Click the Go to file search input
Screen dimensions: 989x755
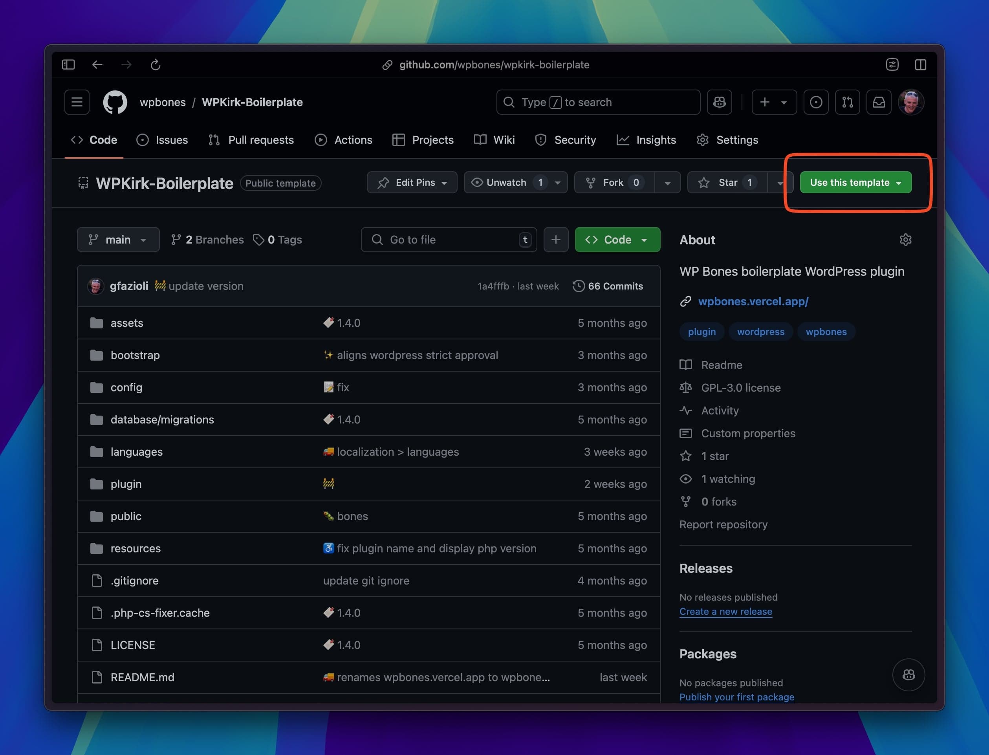click(x=450, y=240)
